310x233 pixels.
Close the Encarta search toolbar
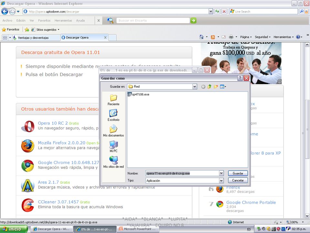point(98,20)
